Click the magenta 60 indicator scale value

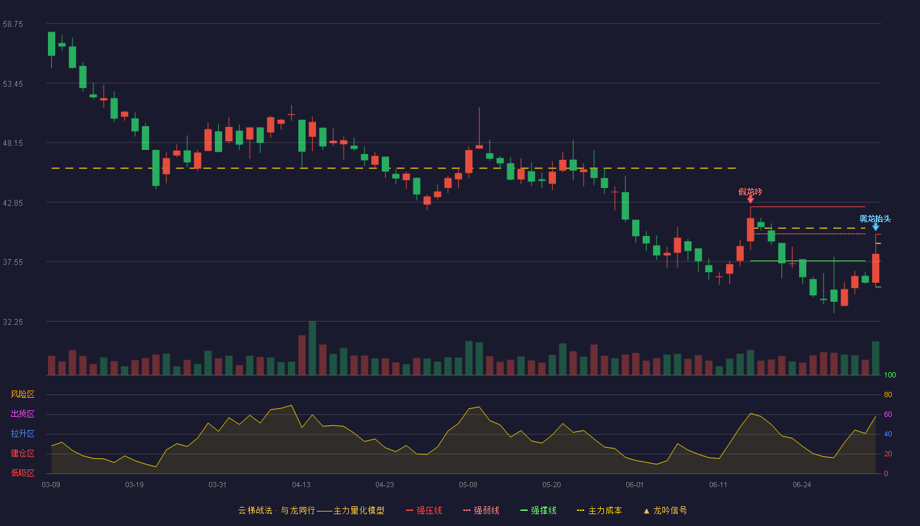(888, 414)
